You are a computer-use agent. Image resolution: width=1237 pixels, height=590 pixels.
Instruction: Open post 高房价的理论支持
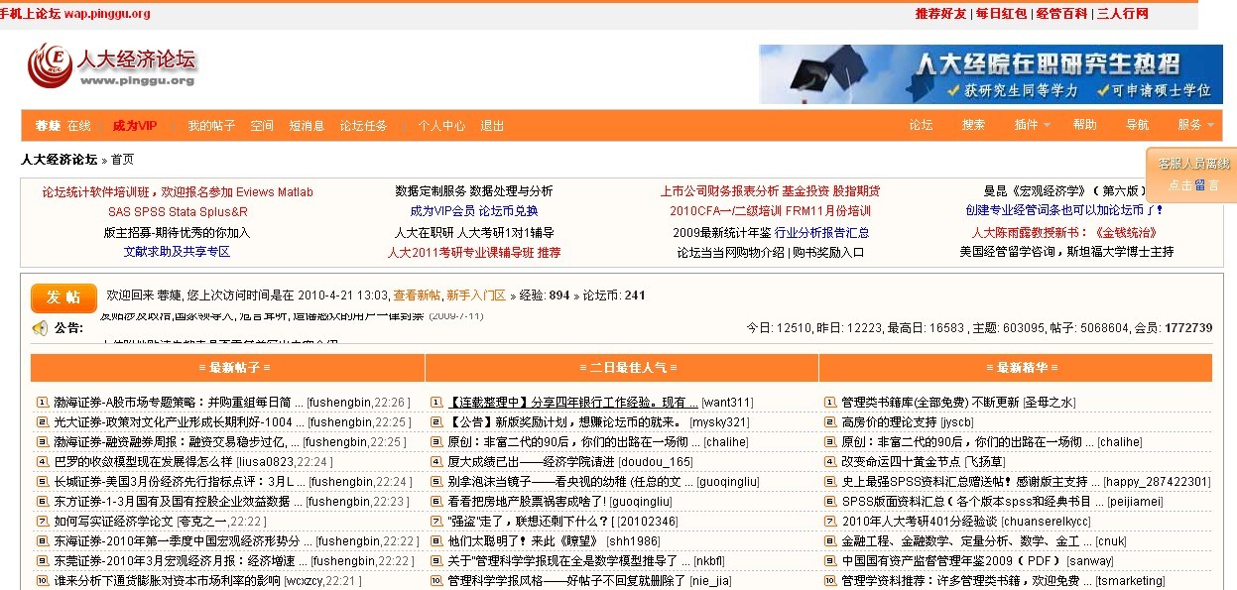click(x=889, y=422)
